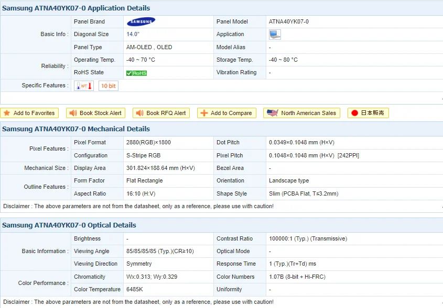Click the Landscape type orientation value
443x308 pixels.
(289, 180)
